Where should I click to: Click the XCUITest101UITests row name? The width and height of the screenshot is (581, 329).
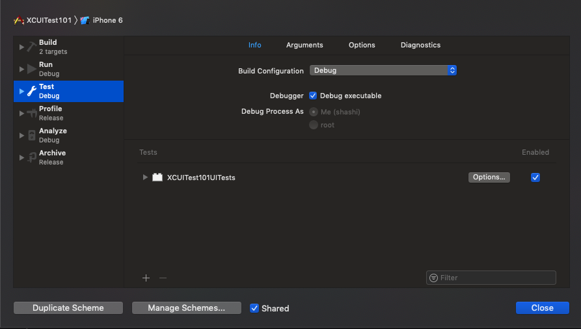pos(201,178)
